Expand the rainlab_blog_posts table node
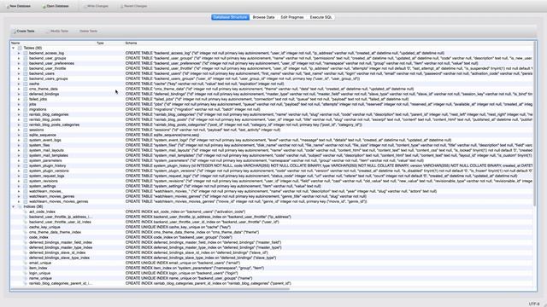This screenshot has width=547, height=307. (x=19, y=119)
